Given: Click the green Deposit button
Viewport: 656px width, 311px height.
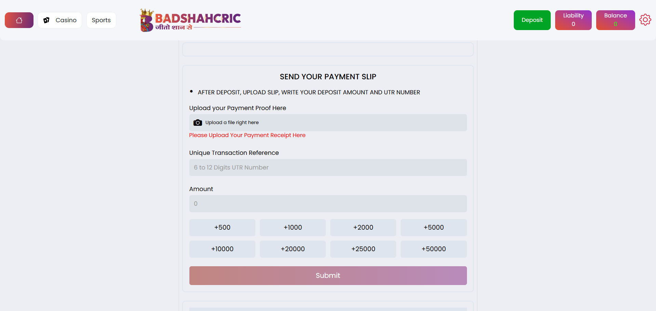Looking at the screenshot, I should [532, 20].
